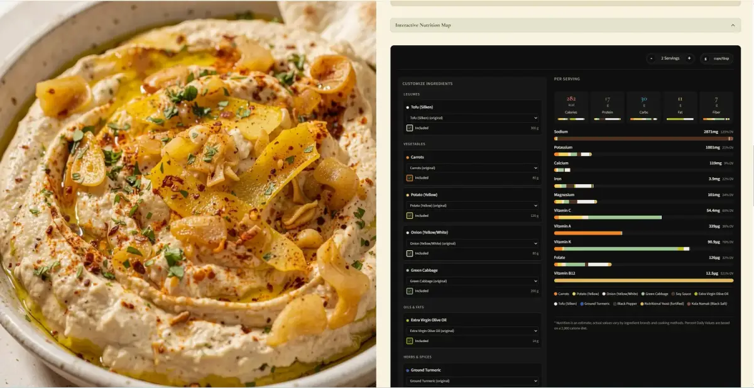Click the Sodium value '2871mg'
Viewport: 754px width, 388px height.
[710, 132]
